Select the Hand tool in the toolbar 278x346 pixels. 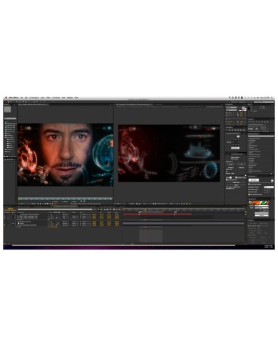(x=8, y=102)
